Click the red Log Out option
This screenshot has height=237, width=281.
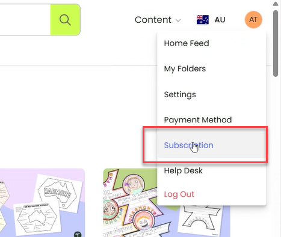[179, 194]
